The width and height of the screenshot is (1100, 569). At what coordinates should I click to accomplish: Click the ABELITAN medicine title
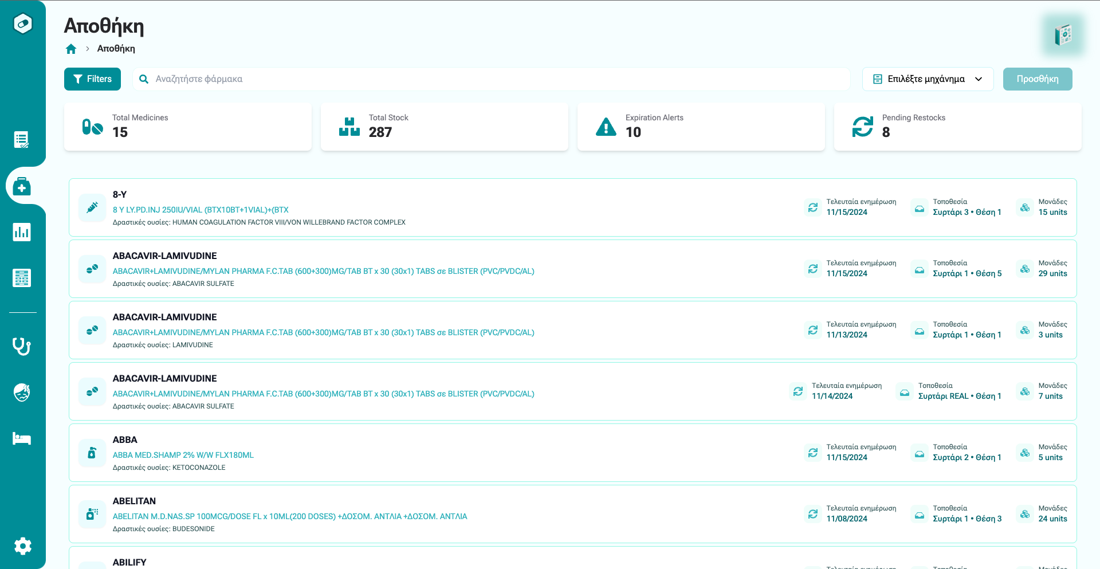coord(134,501)
